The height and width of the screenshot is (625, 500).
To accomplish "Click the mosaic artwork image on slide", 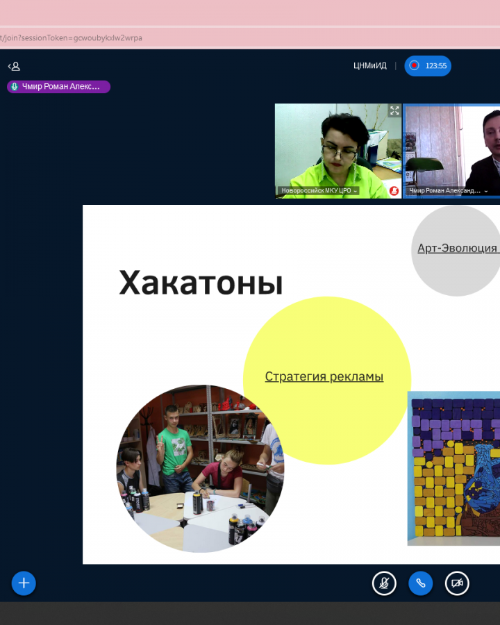I will tap(453, 469).
